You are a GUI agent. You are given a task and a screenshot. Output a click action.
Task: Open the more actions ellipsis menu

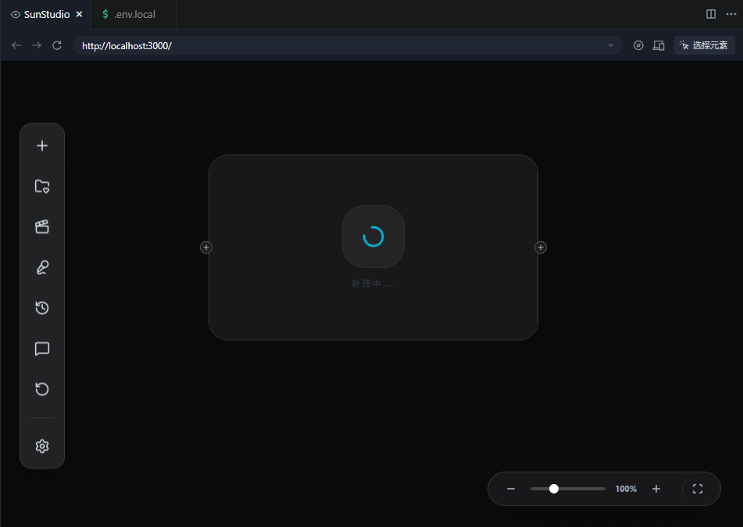(730, 14)
